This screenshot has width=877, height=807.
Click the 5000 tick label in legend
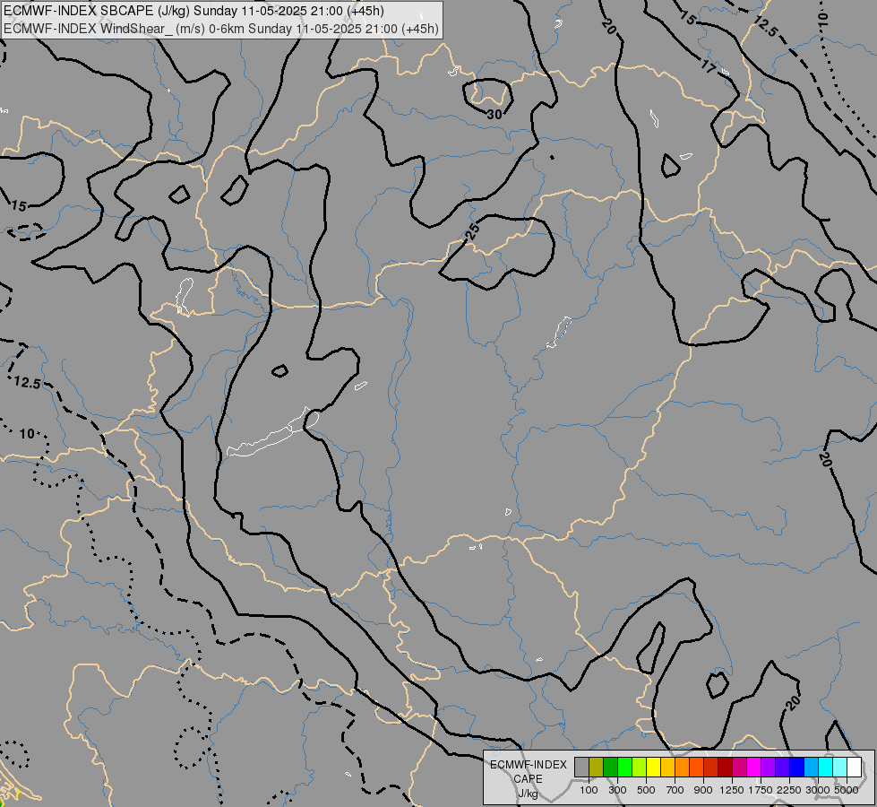[847, 790]
